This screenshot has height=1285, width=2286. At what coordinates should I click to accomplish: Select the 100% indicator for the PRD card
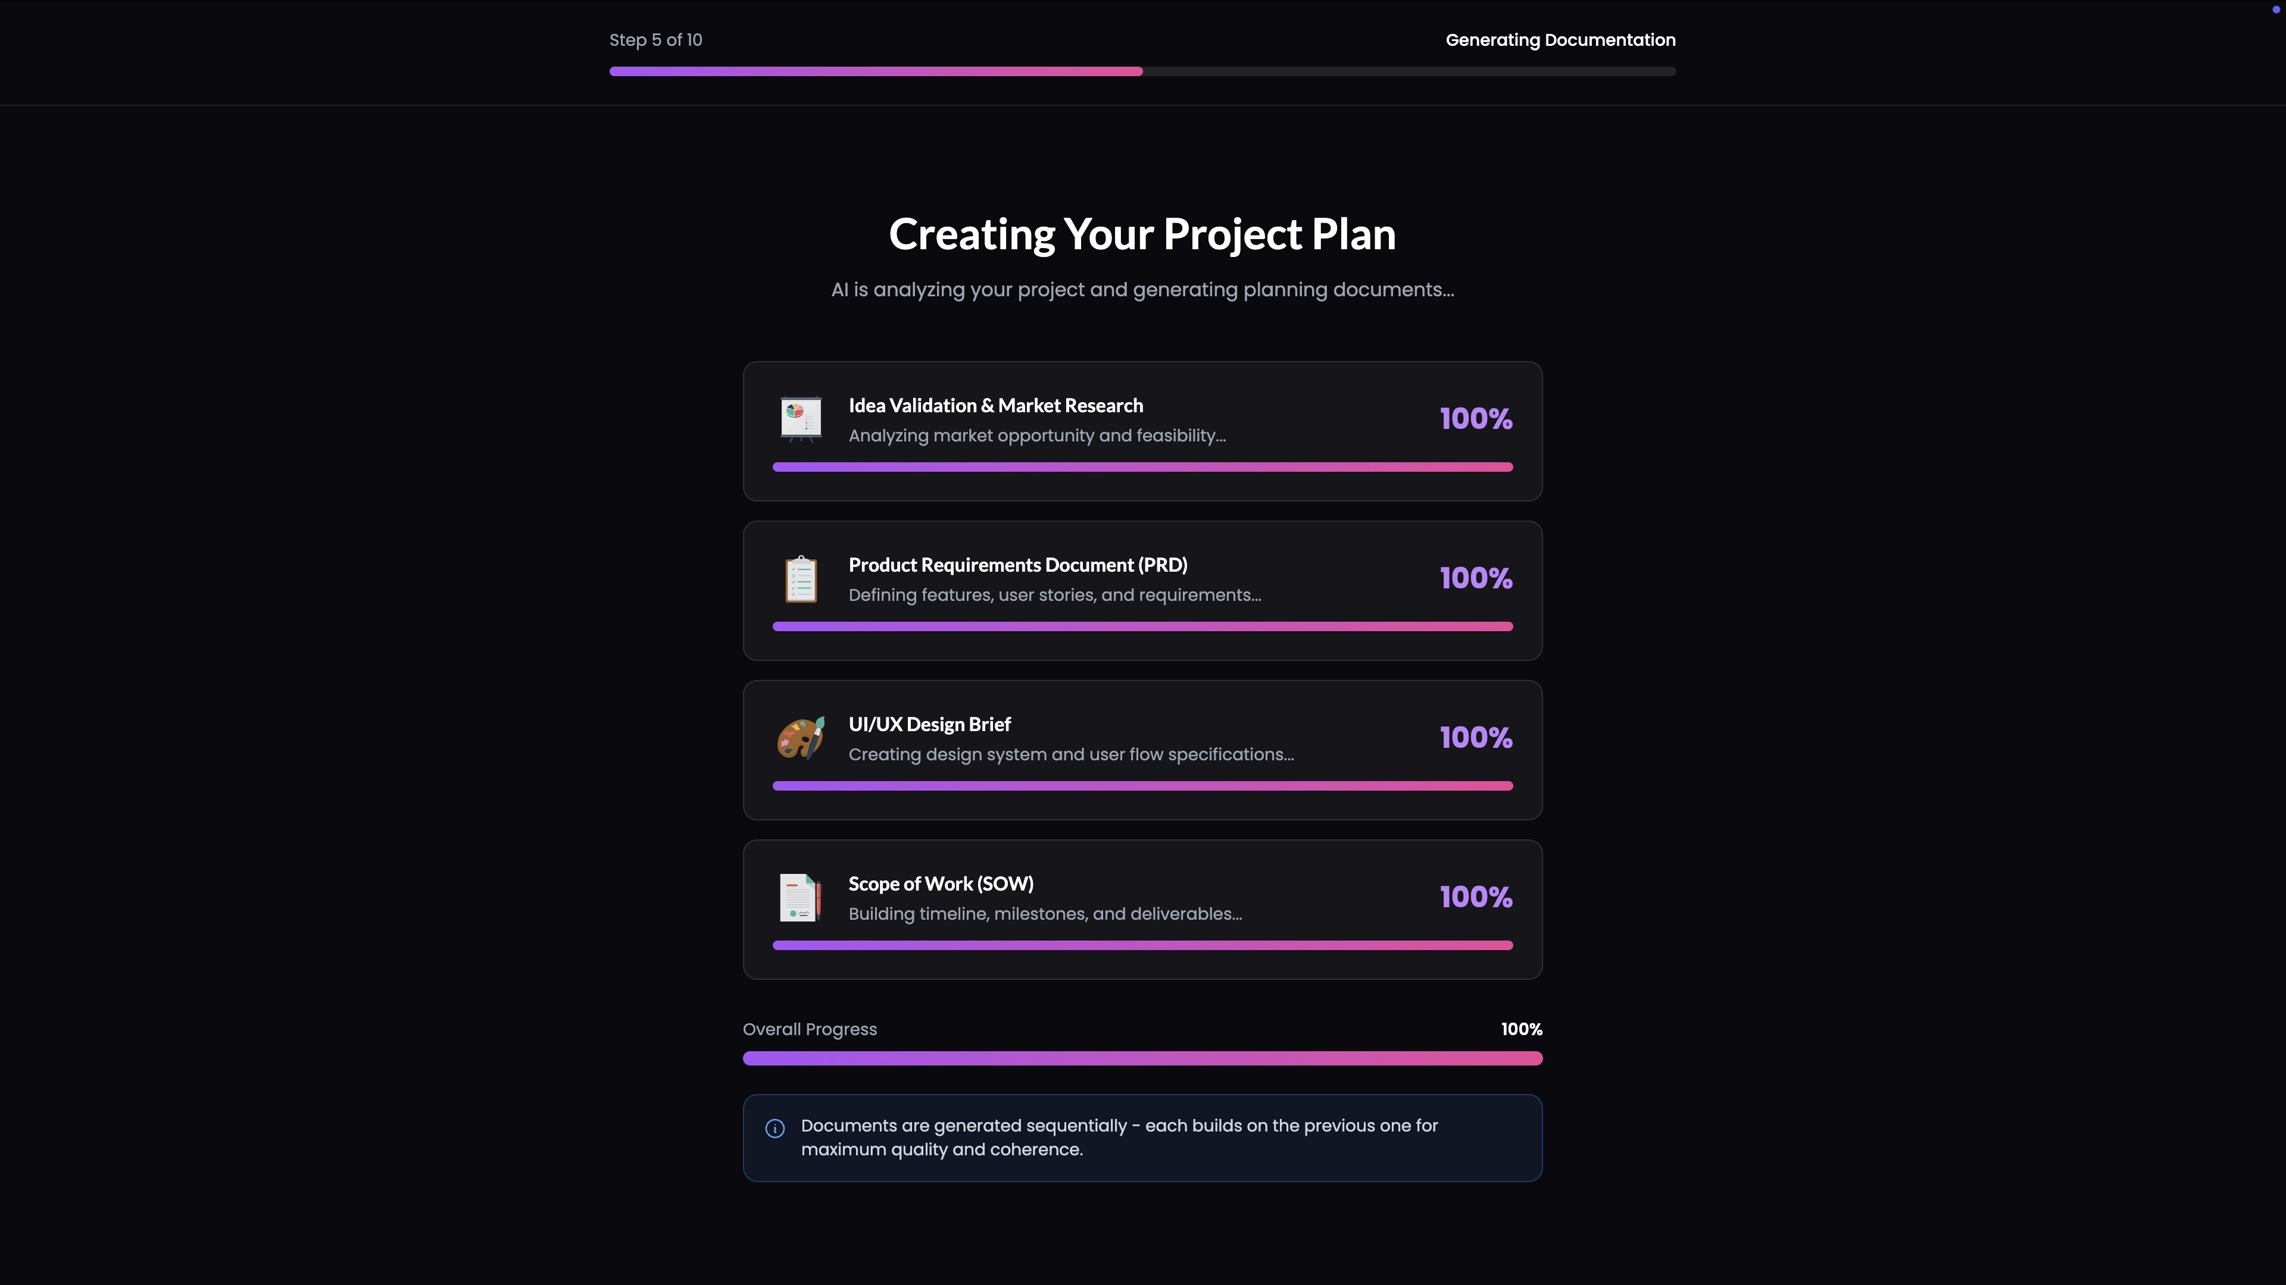click(1476, 577)
